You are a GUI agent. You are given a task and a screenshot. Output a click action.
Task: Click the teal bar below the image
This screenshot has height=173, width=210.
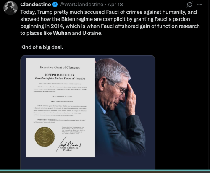coord(105,170)
